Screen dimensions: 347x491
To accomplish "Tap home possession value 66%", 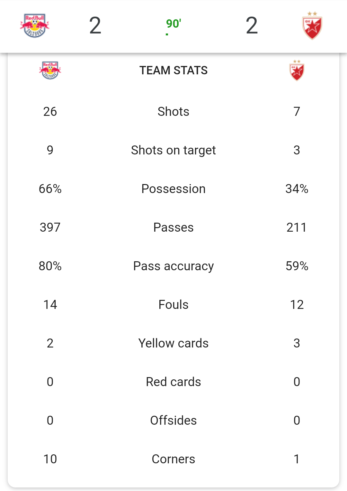I will coord(50,189).
